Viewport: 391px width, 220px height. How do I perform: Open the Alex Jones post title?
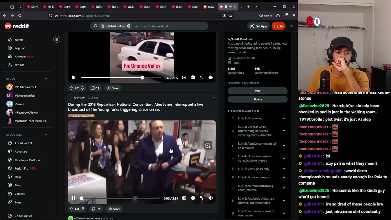pos(136,107)
